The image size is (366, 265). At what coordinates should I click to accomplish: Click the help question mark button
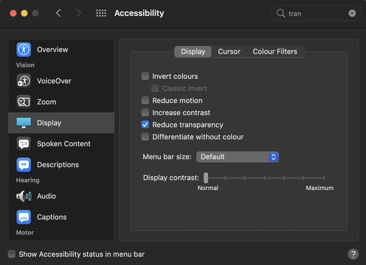(353, 254)
